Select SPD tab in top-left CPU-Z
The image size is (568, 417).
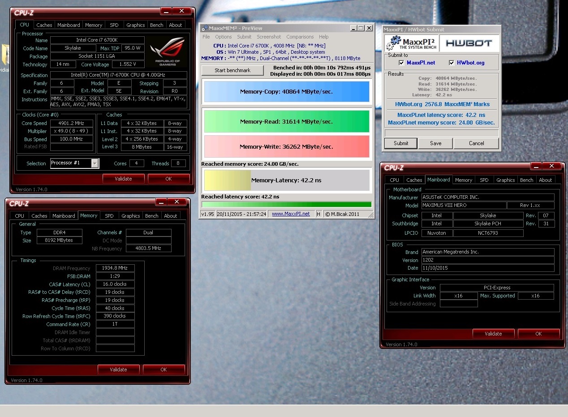pos(114,25)
